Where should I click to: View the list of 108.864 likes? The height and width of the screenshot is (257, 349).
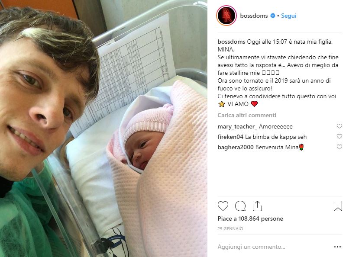pos(250,218)
